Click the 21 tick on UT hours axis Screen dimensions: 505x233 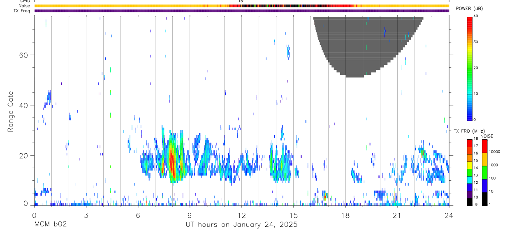(x=397, y=215)
